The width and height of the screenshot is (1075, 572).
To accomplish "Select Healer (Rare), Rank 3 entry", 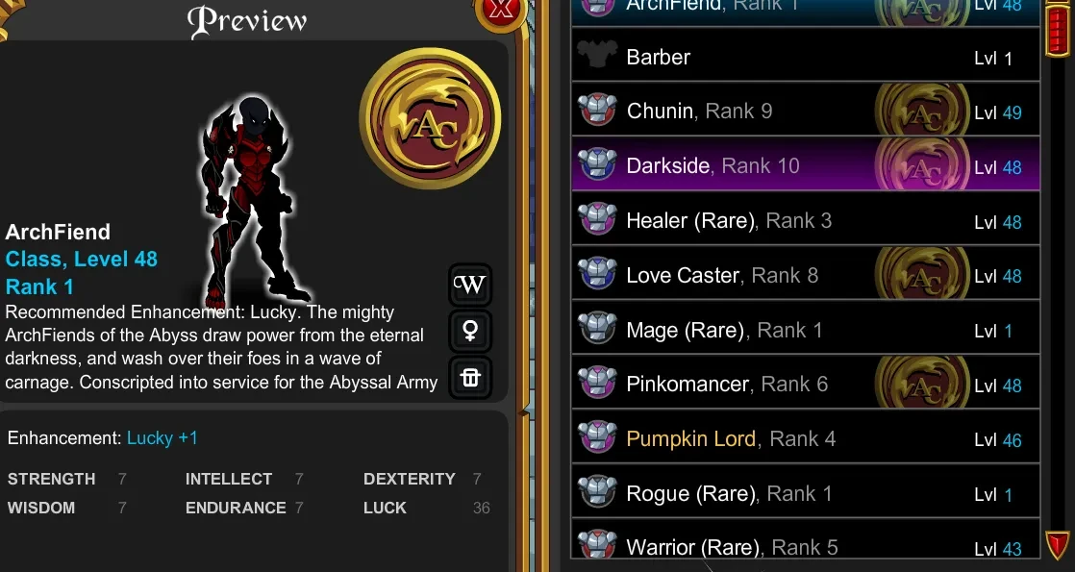I will click(x=806, y=220).
